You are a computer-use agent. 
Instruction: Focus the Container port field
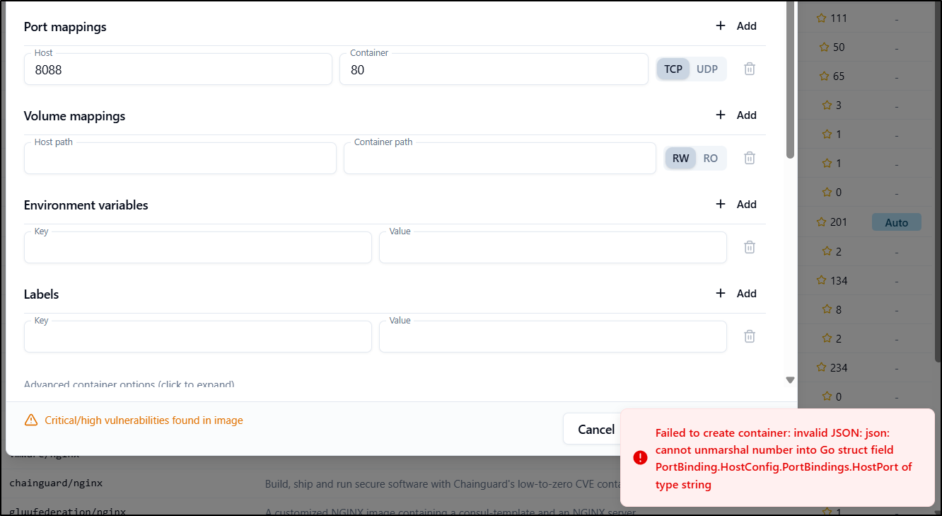click(494, 70)
